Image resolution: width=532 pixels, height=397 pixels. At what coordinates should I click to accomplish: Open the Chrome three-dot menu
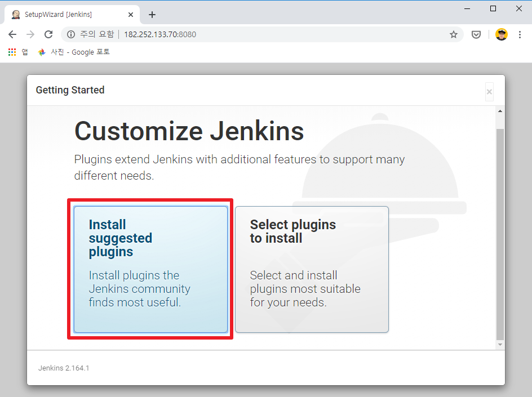520,34
